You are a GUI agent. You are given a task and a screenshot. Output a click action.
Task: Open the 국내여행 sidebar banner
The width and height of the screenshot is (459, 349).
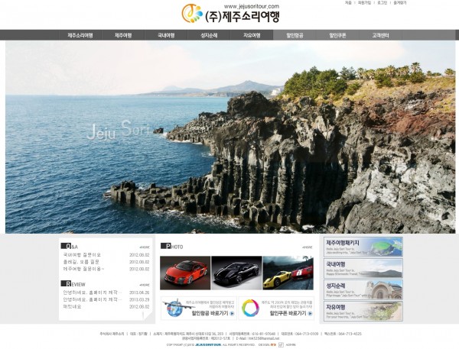(x=363, y=268)
